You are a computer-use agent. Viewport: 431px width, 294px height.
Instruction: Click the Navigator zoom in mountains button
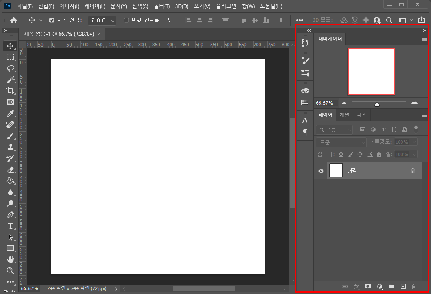tap(414, 103)
